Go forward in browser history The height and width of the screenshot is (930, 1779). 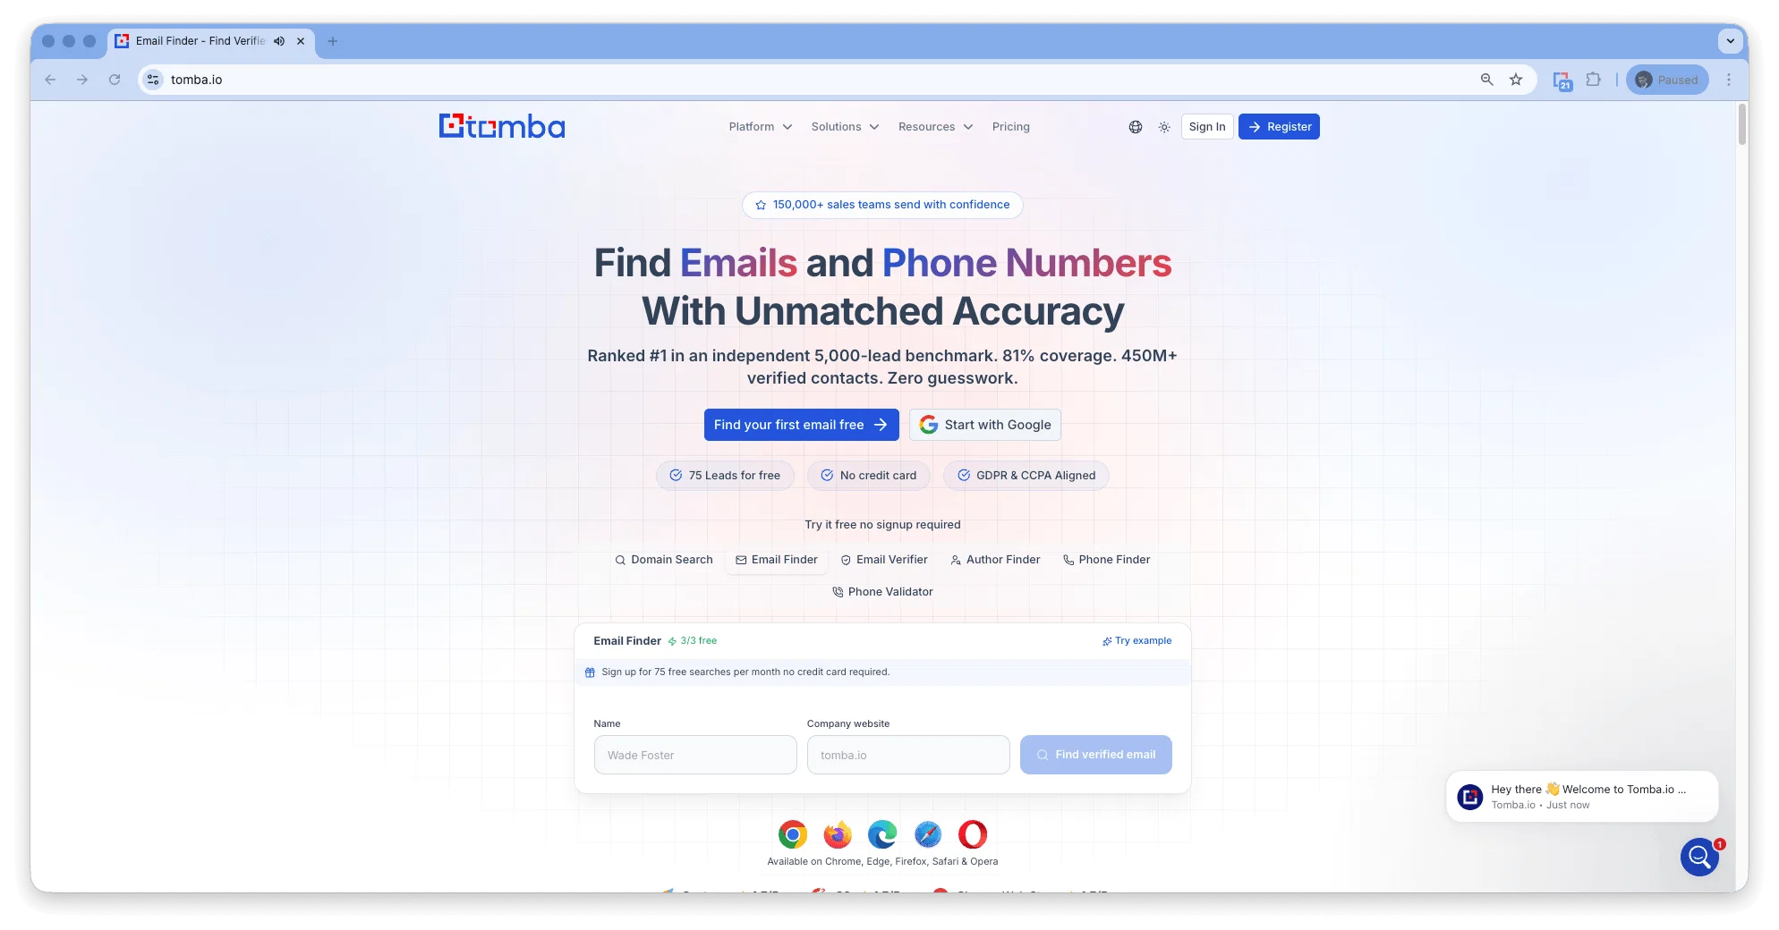coord(82,80)
